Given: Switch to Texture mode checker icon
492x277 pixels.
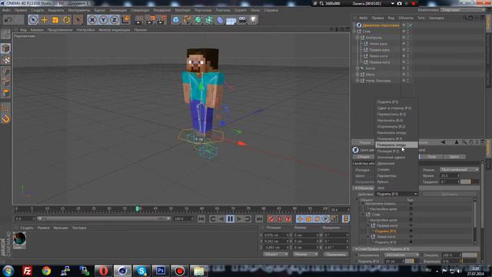Looking at the screenshot, I should click(x=5, y=60).
